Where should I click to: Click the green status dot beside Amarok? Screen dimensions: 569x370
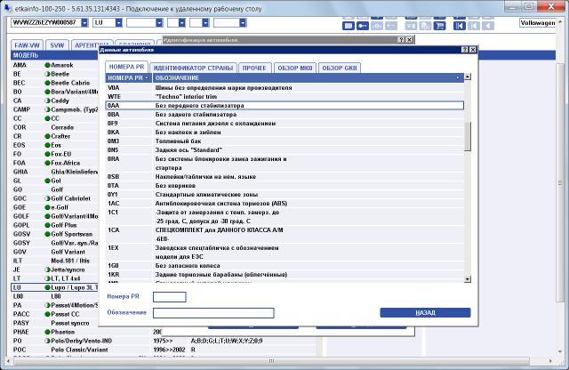click(x=47, y=65)
